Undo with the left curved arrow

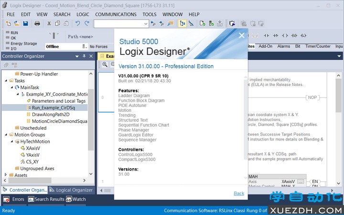click(x=78, y=23)
